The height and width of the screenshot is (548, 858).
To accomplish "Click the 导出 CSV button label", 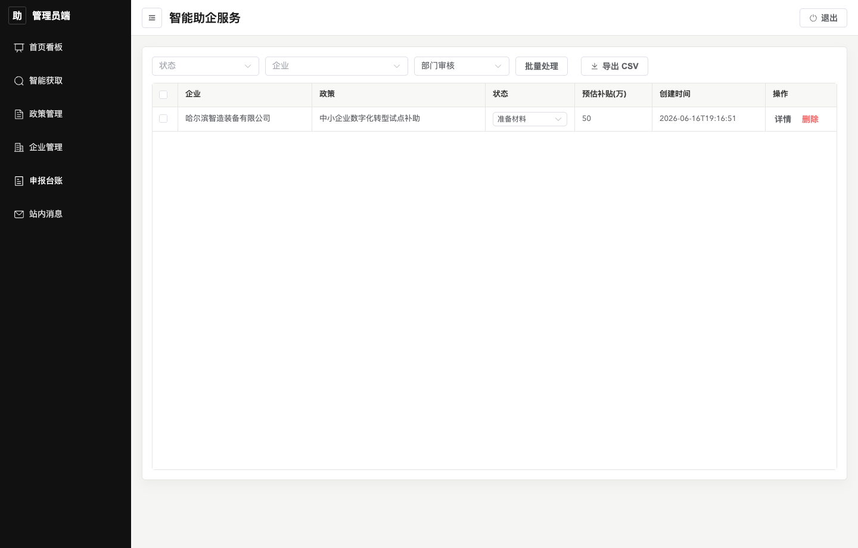I will [x=620, y=66].
